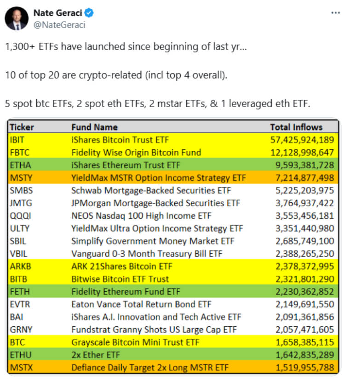Click the Fidelity Ethereum Fund ETF row
Image resolution: width=345 pixels, height=381 pixels.
(x=173, y=291)
